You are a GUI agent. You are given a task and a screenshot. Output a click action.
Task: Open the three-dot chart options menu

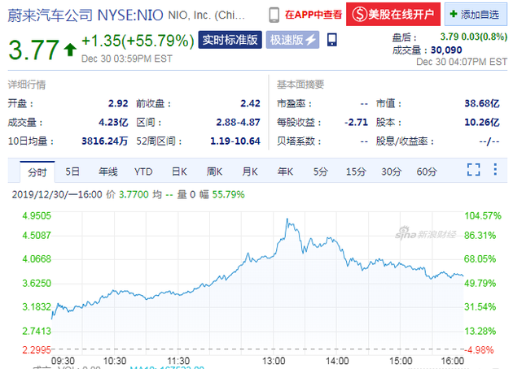tap(495, 169)
